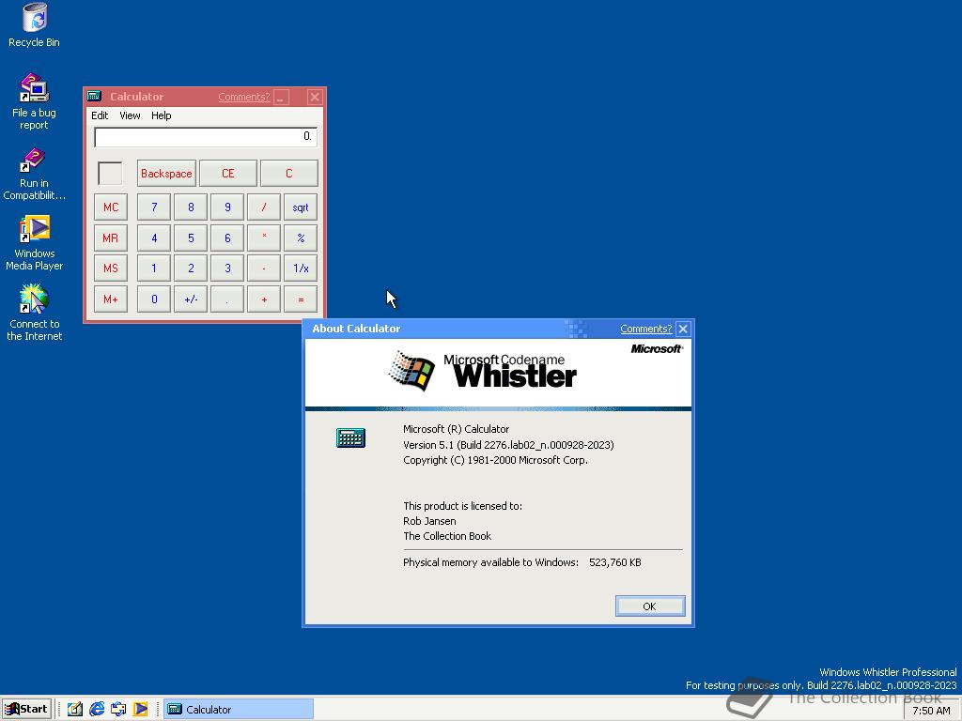Click digit 1 on Calculator
Screen dimensions: 962x721
point(154,268)
